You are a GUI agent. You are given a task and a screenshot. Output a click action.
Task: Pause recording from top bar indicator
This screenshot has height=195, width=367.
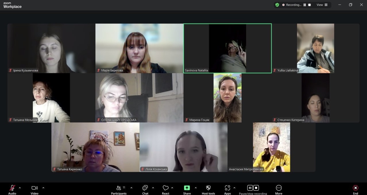[305, 5]
